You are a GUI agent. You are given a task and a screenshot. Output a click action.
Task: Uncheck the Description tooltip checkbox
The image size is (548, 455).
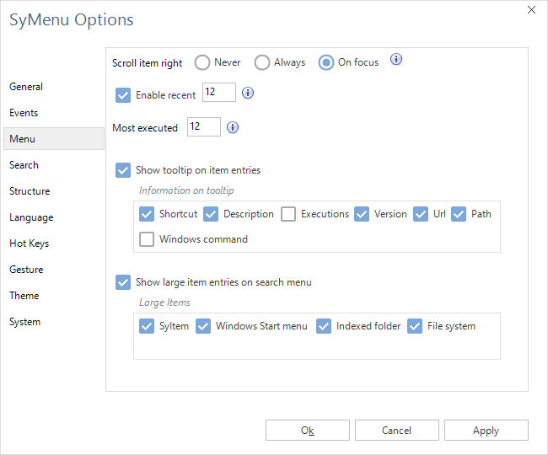211,214
